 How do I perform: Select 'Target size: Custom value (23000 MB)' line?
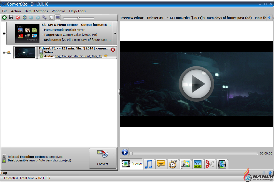[69, 35]
